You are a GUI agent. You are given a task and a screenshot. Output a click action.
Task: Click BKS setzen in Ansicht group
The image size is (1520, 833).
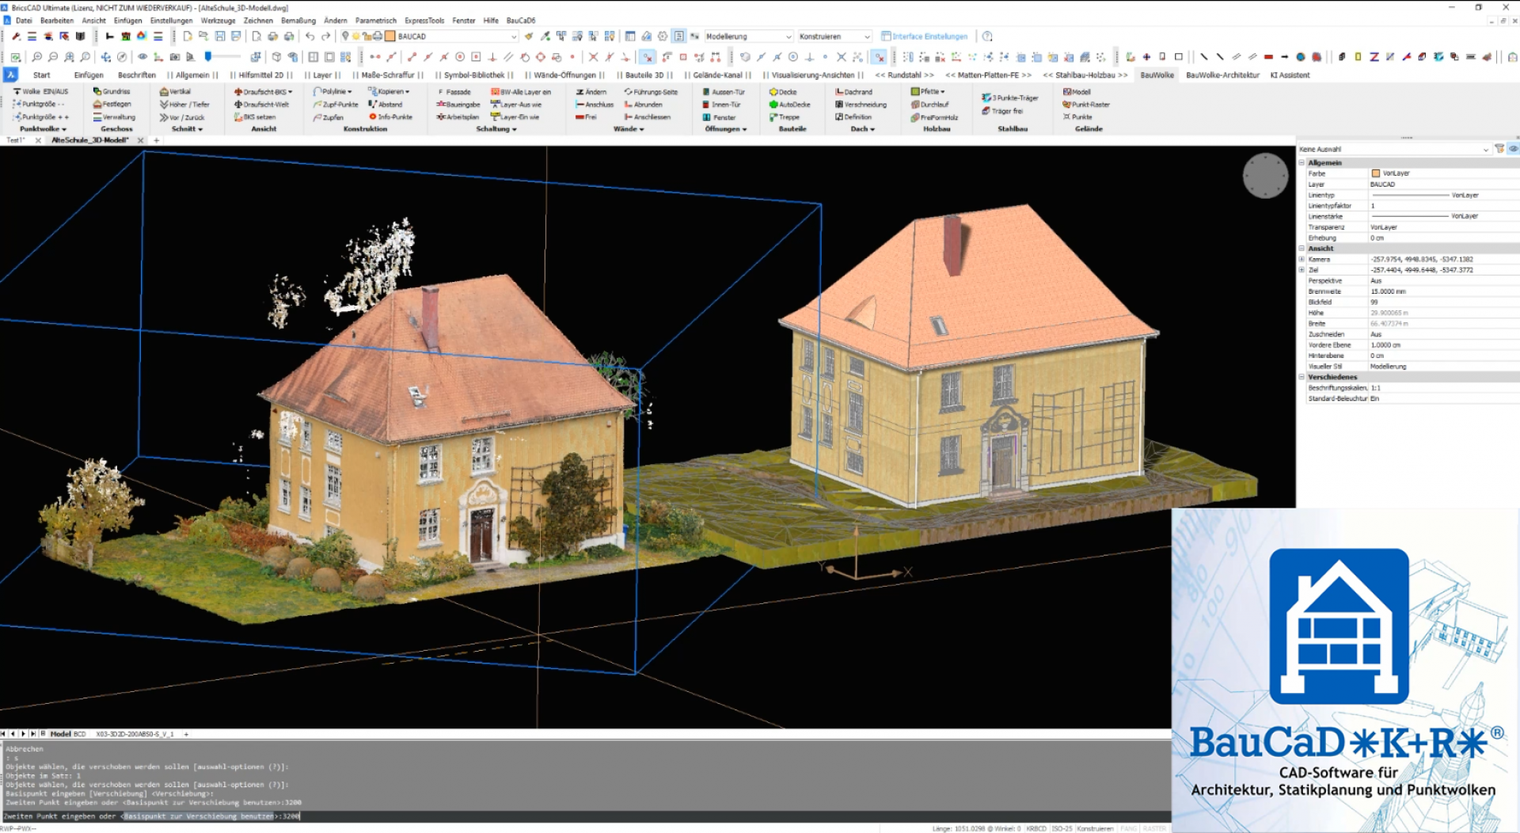[x=254, y=117]
